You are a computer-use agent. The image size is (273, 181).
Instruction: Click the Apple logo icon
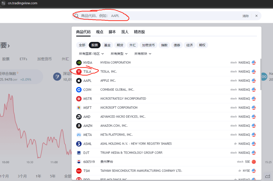[79, 81]
